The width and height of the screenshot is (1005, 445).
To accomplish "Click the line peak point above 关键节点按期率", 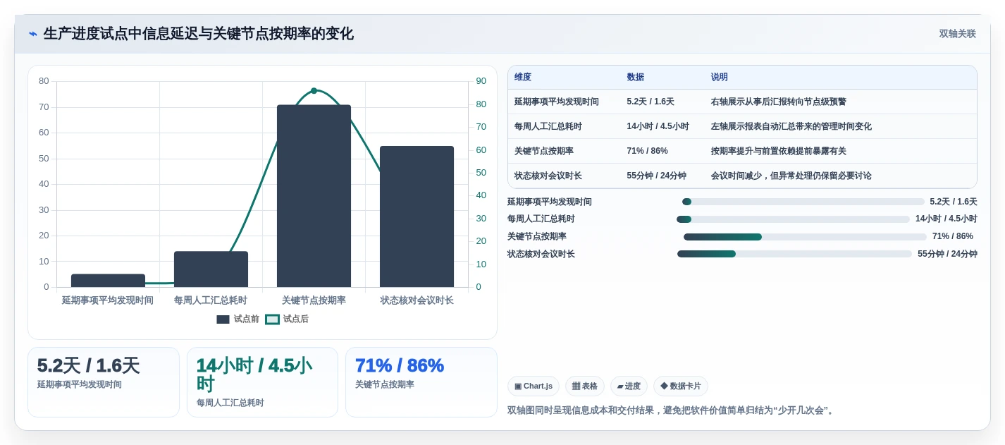I will [314, 90].
